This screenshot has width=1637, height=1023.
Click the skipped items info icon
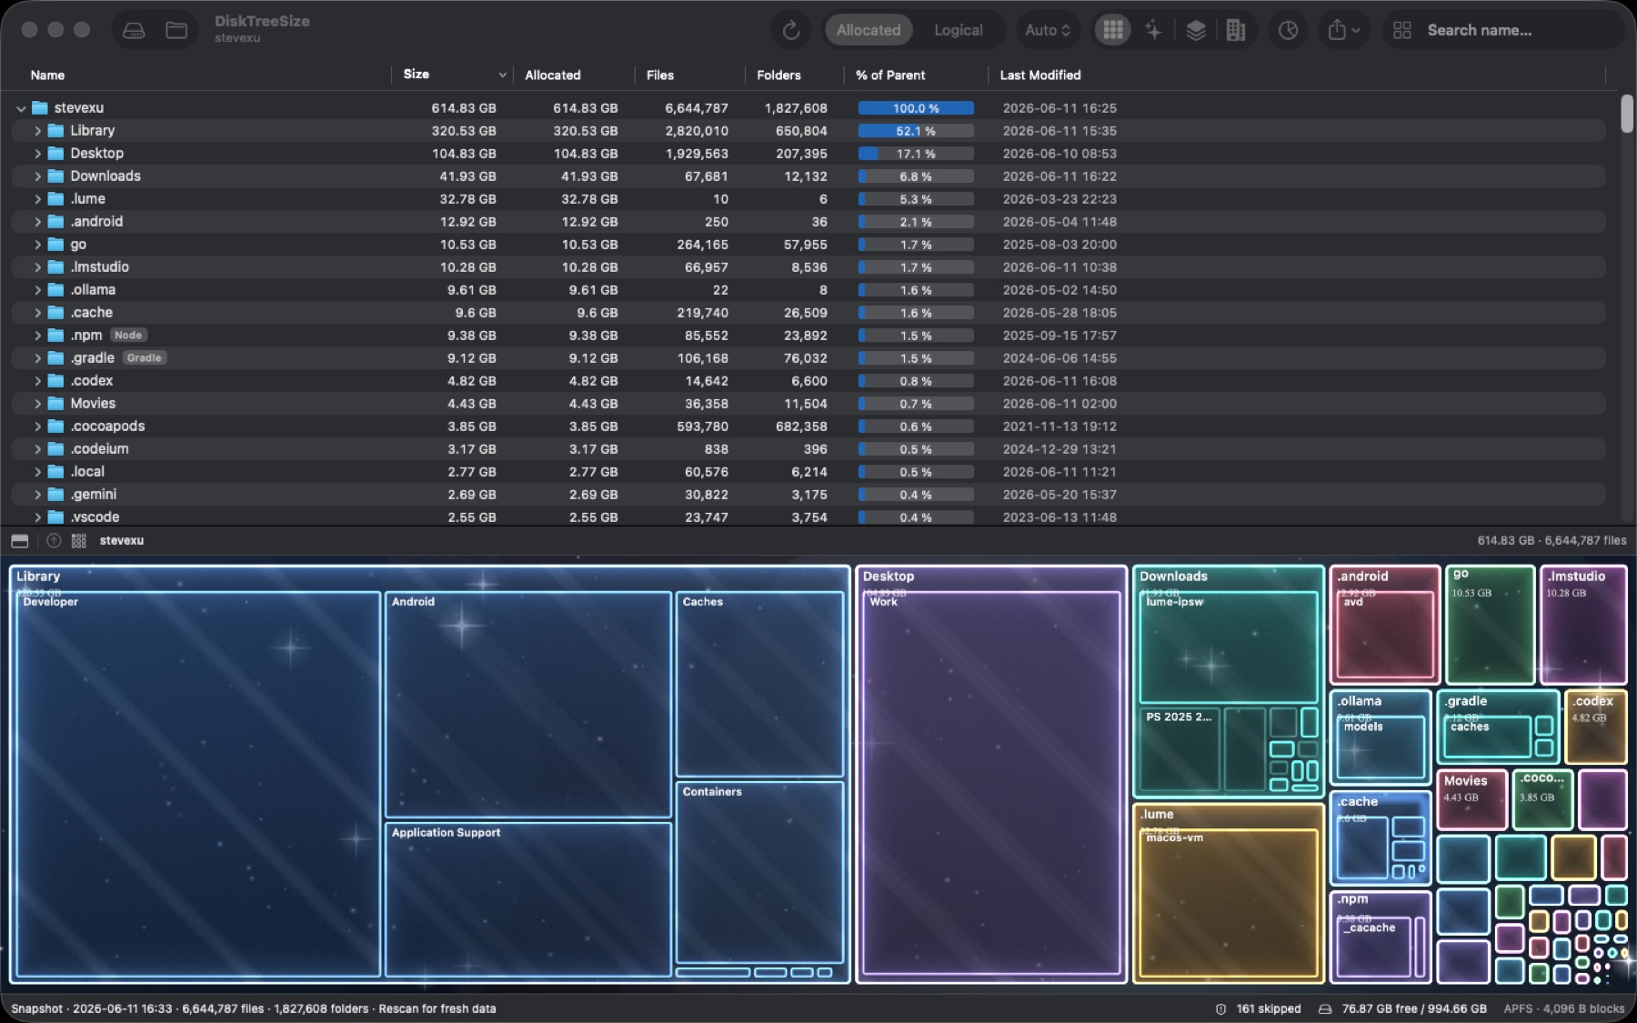click(x=1220, y=1008)
